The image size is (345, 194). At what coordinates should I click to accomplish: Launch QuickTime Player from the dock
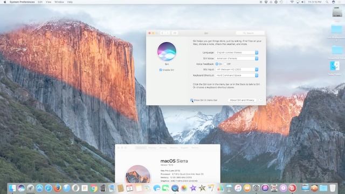[175, 188]
